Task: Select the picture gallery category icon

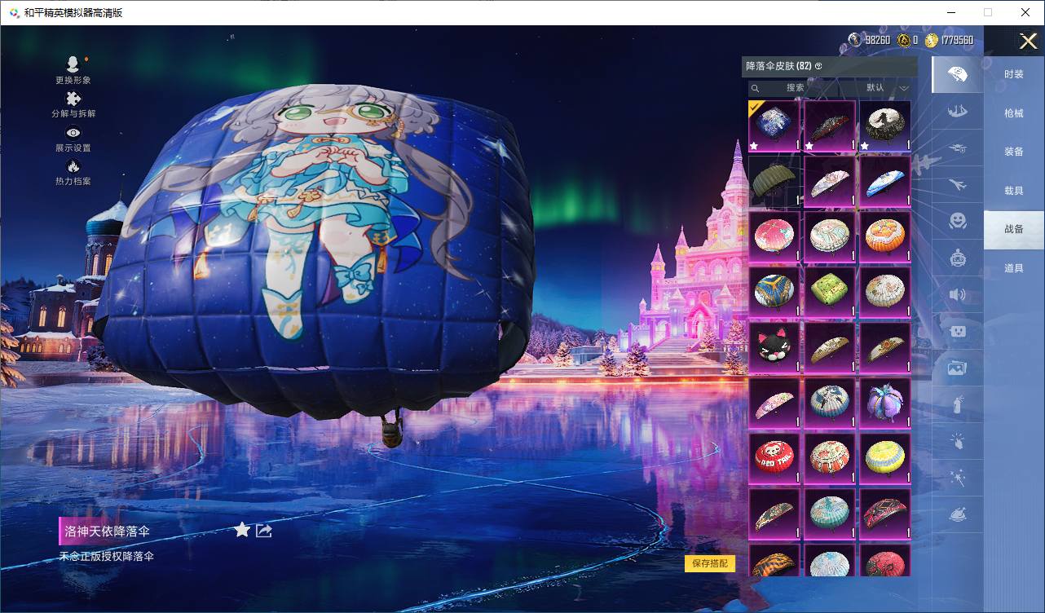Action: coord(958,368)
